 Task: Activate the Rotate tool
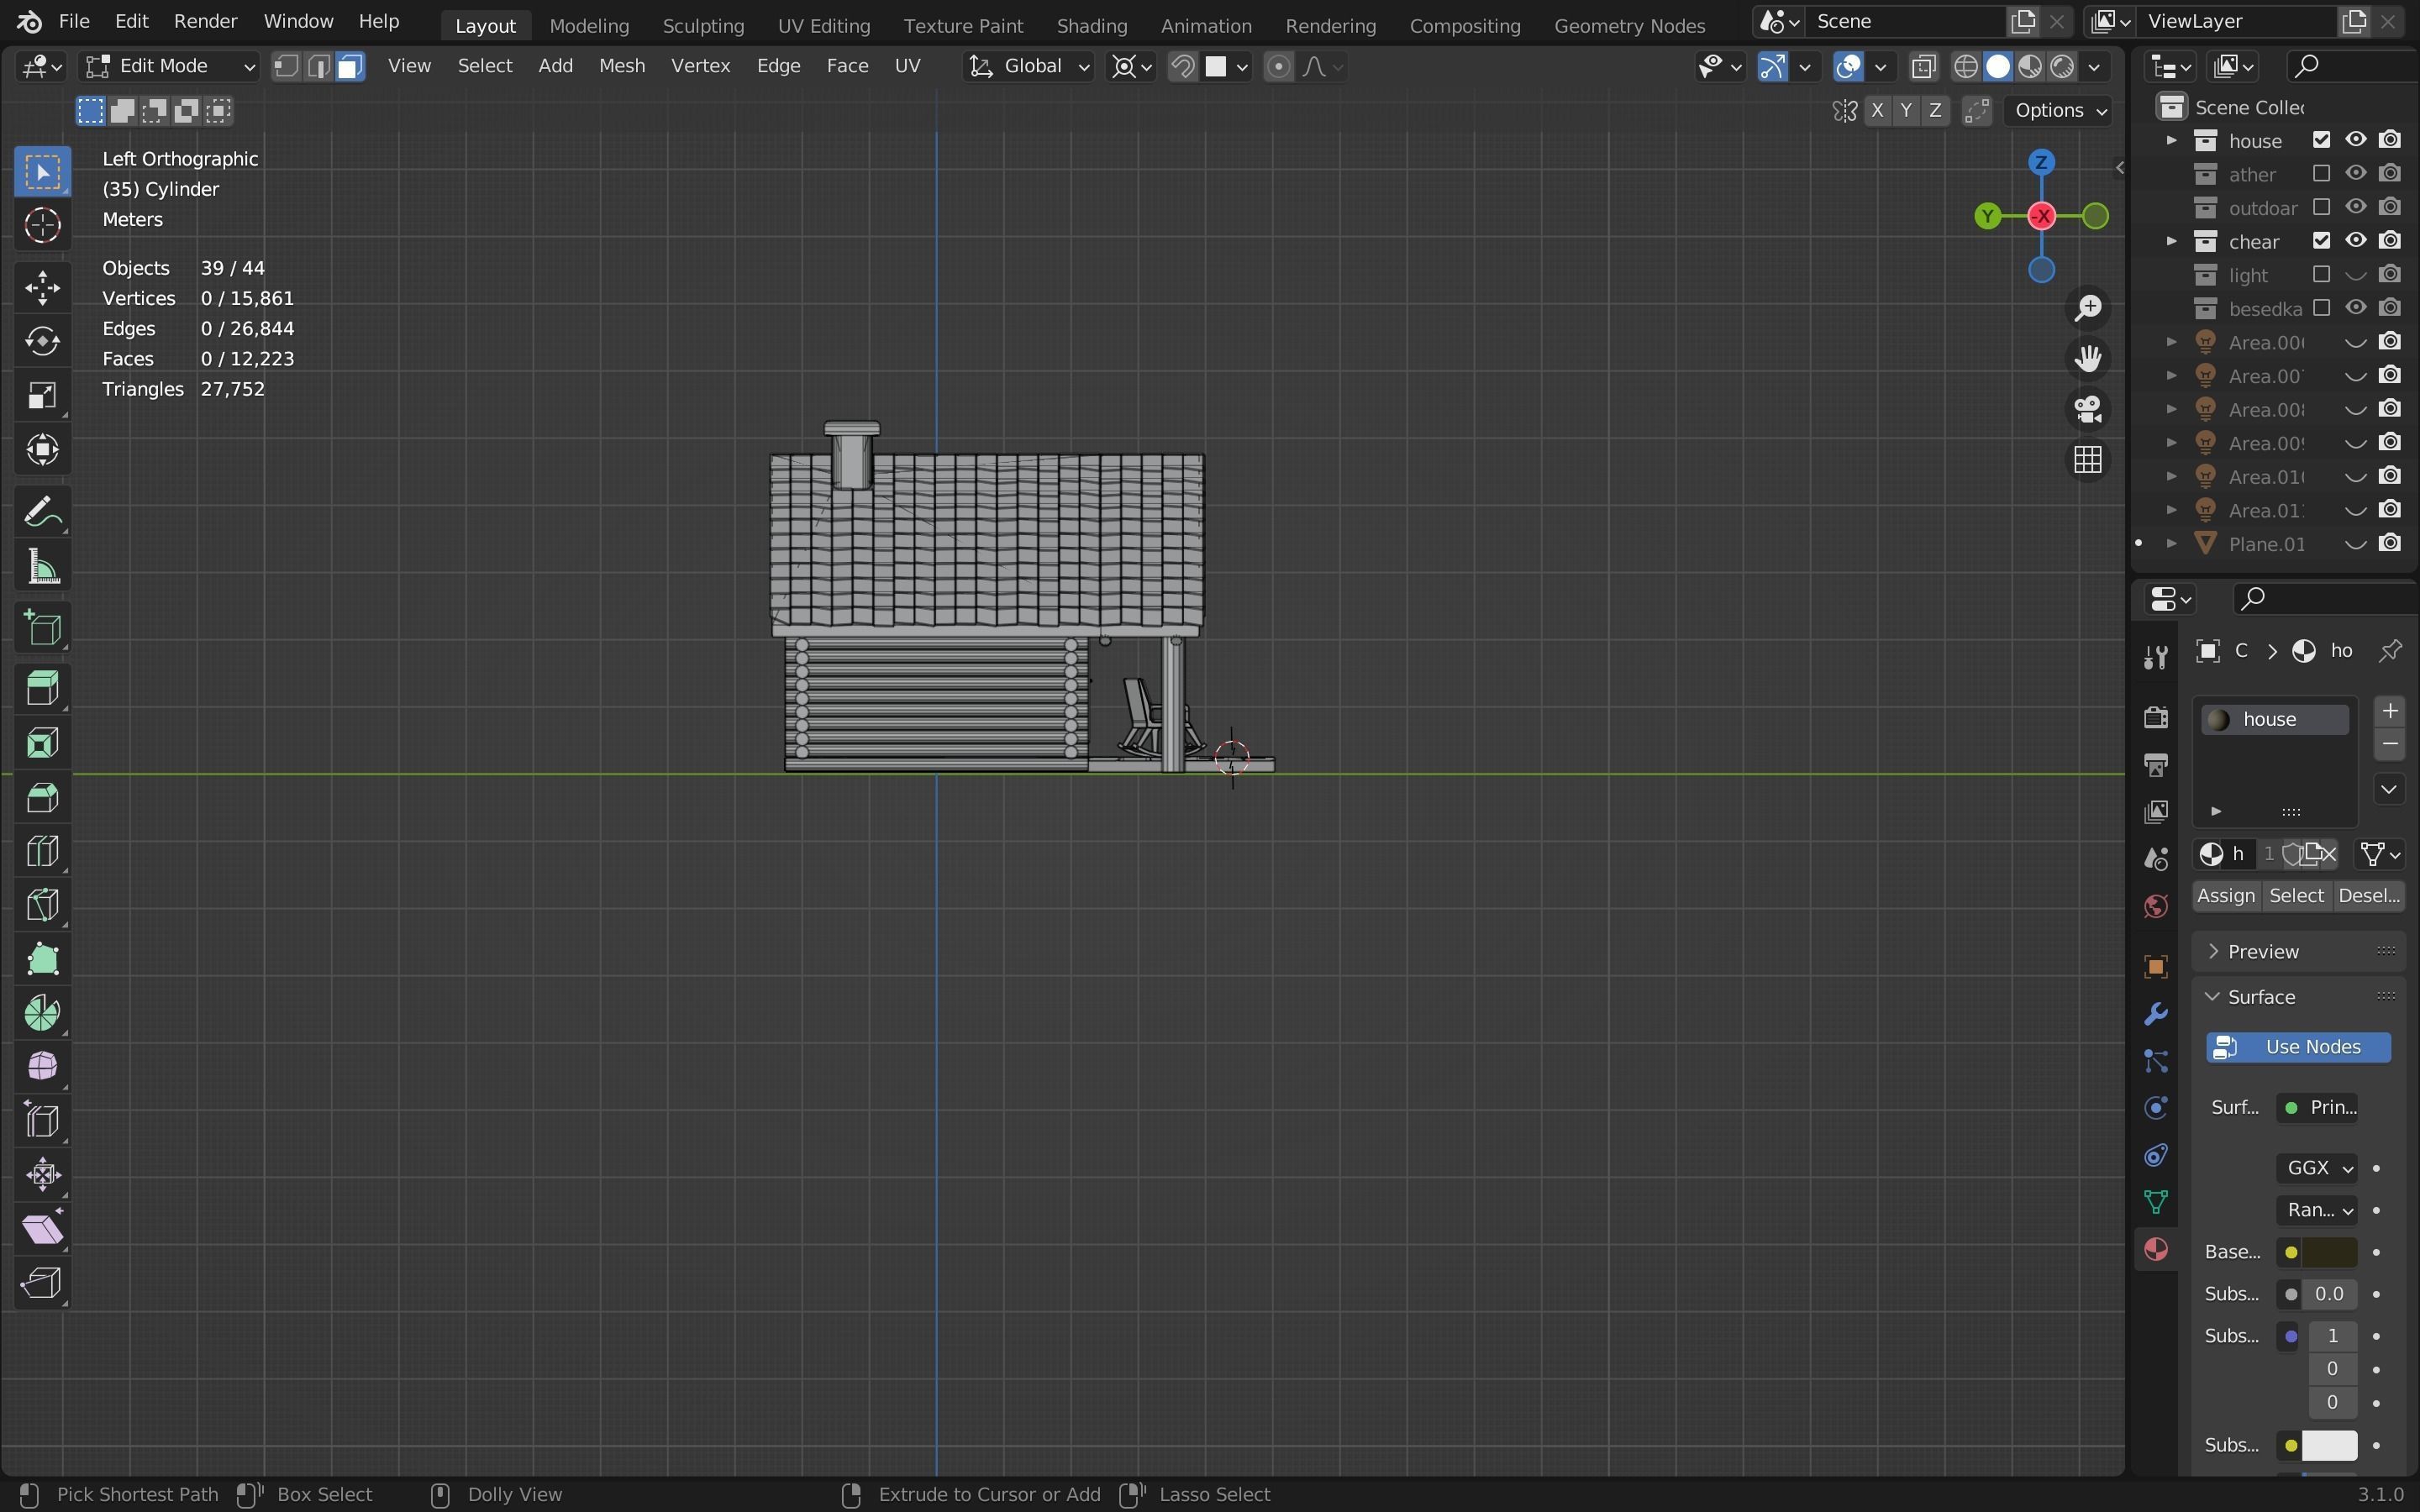[42, 342]
